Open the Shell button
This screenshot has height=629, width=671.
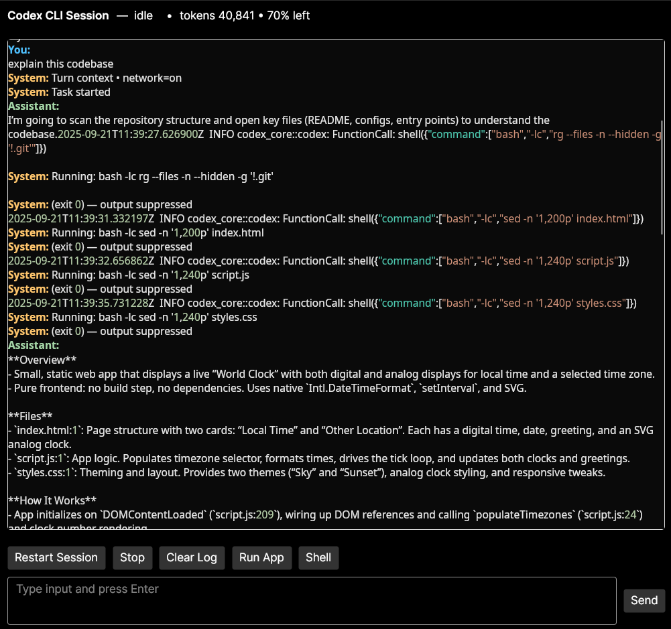tap(318, 558)
